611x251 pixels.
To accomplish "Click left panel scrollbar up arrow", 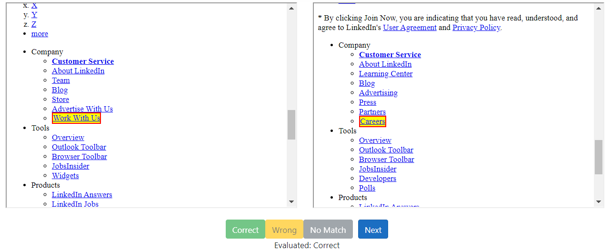I will pos(291,8).
